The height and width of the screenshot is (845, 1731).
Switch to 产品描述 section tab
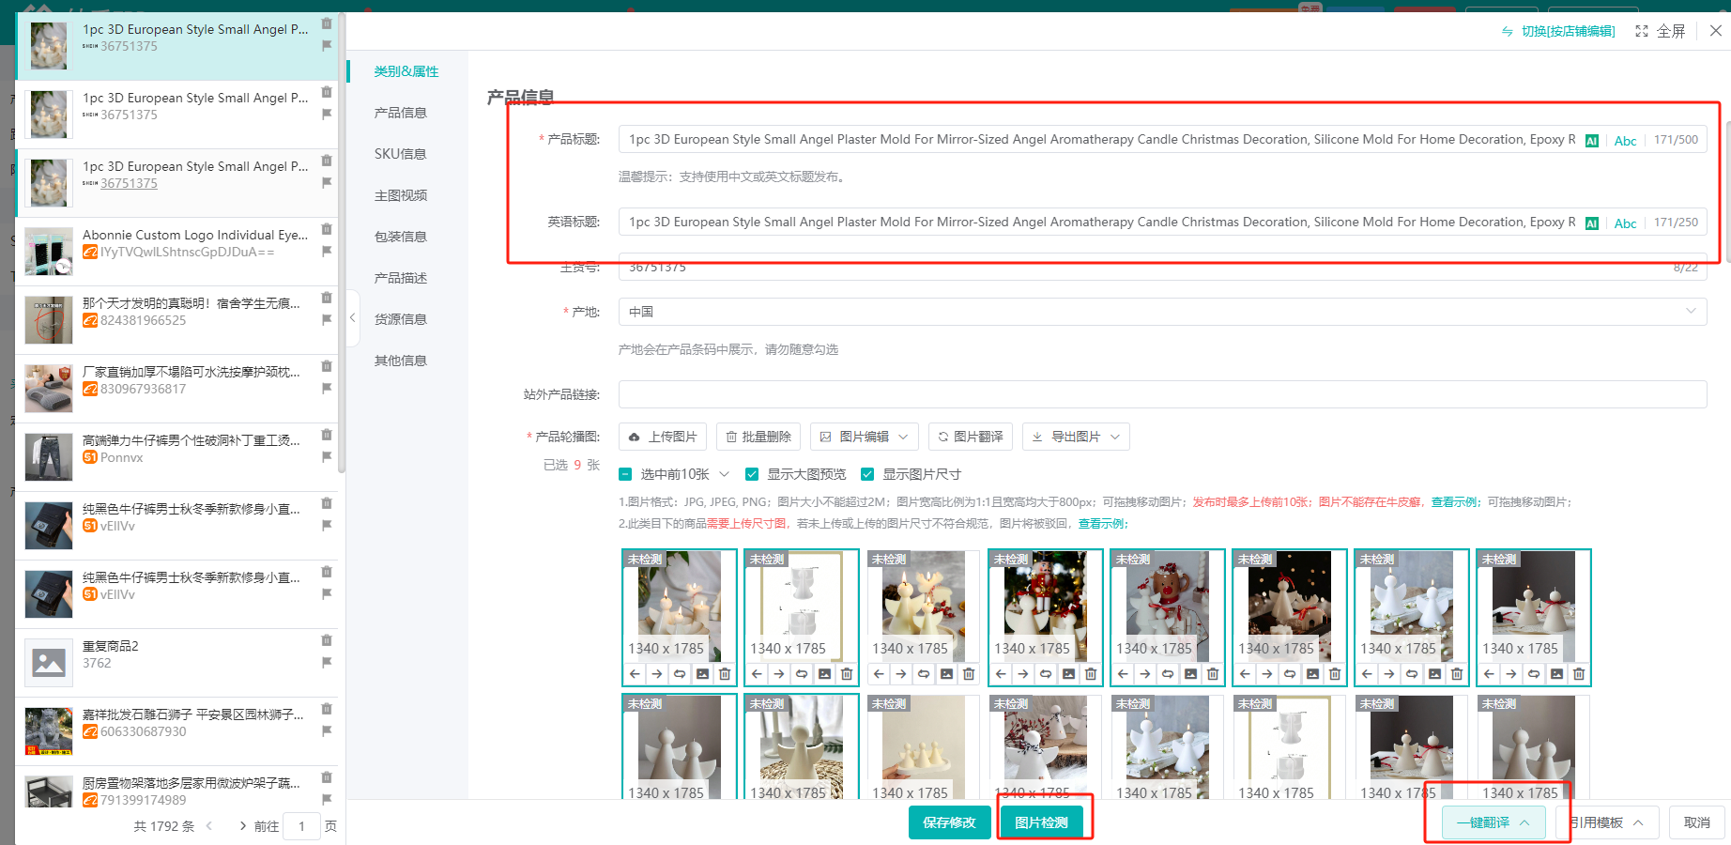(x=401, y=278)
